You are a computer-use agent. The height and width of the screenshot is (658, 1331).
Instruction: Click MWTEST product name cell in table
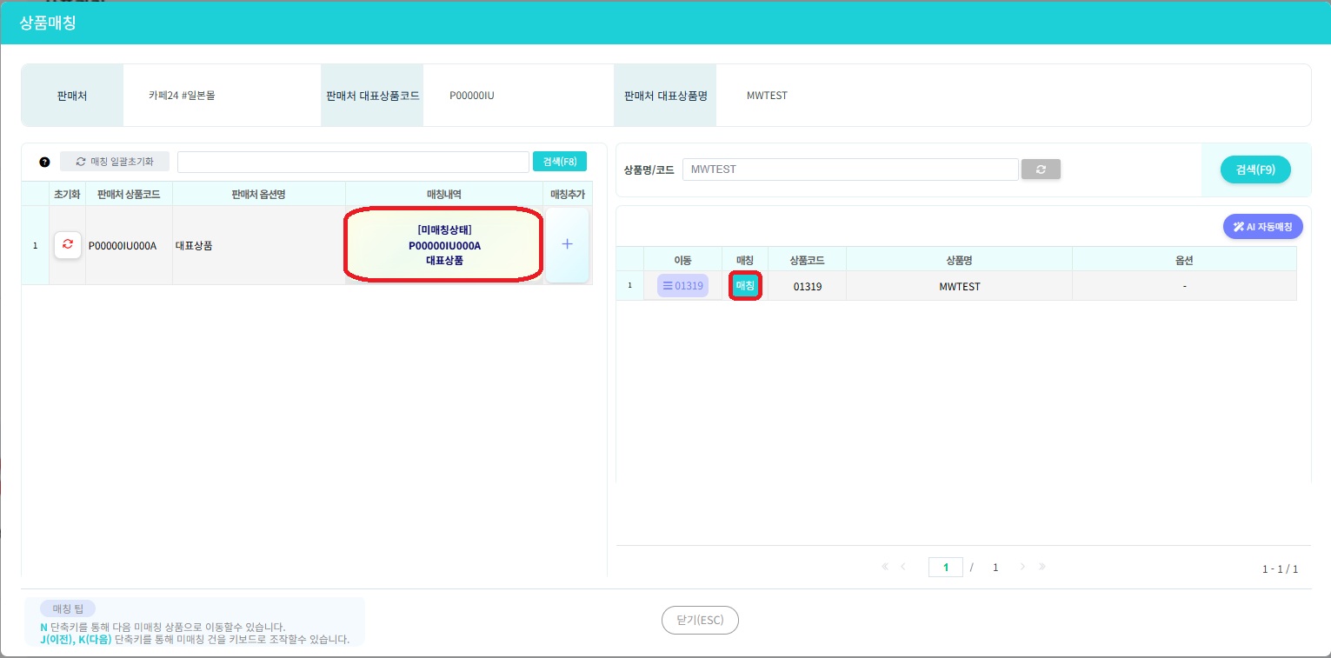pyautogui.click(x=959, y=286)
